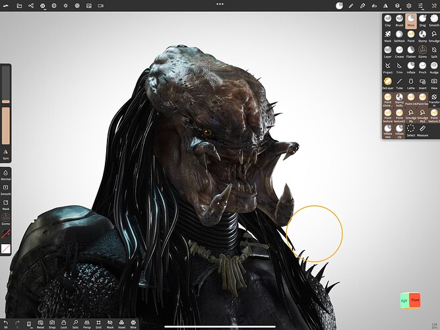The width and height of the screenshot is (440, 330).
Task: Click Reset camera in bottom toolbar
Action: (x=40, y=324)
